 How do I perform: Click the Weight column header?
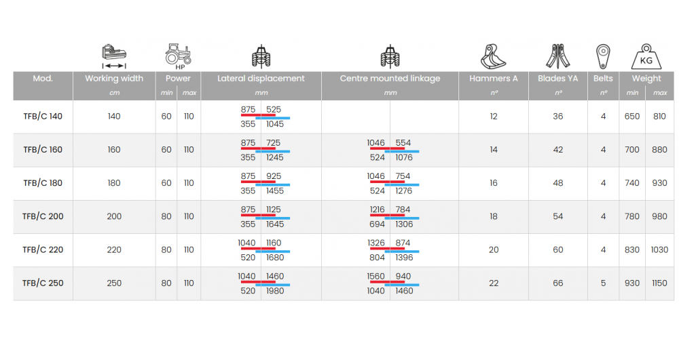tap(646, 79)
